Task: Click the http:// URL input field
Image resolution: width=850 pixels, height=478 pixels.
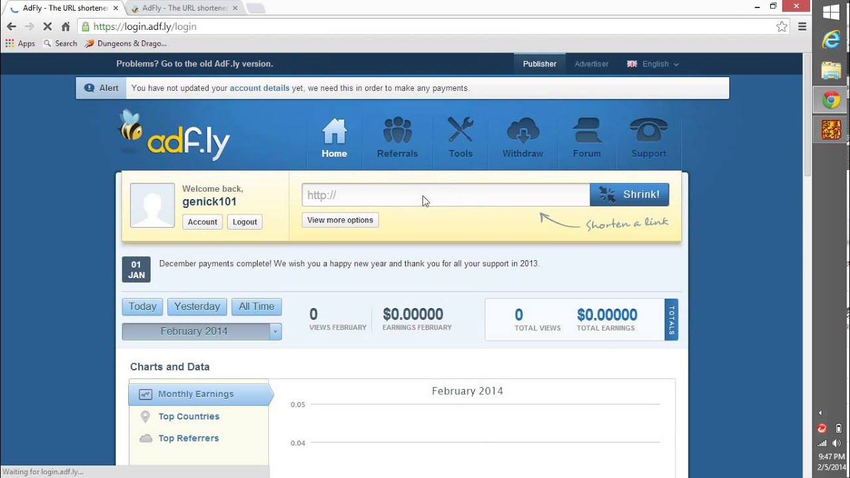Action: tap(446, 195)
